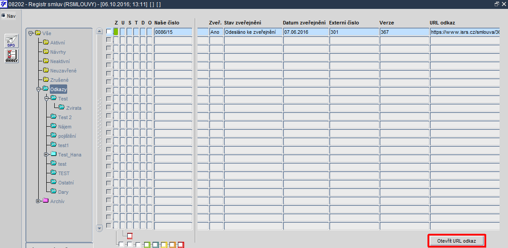Collapse the Odkazy tree branch
This screenshot has height=248, width=508.
39,89
